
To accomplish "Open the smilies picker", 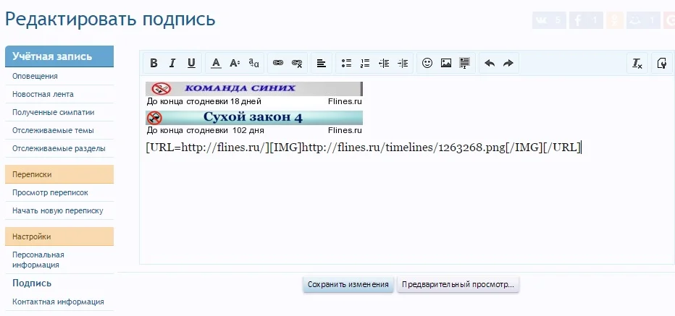I will (x=427, y=63).
